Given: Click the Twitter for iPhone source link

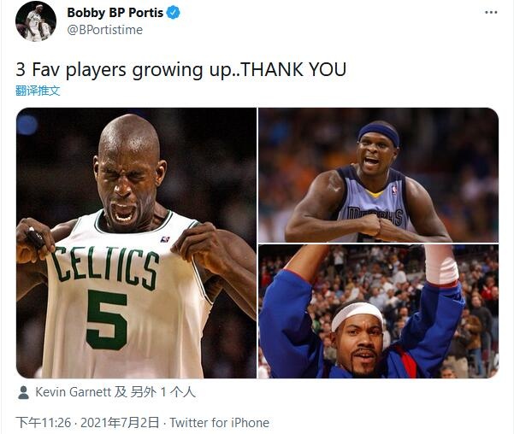Looking at the screenshot, I should pos(219,423).
